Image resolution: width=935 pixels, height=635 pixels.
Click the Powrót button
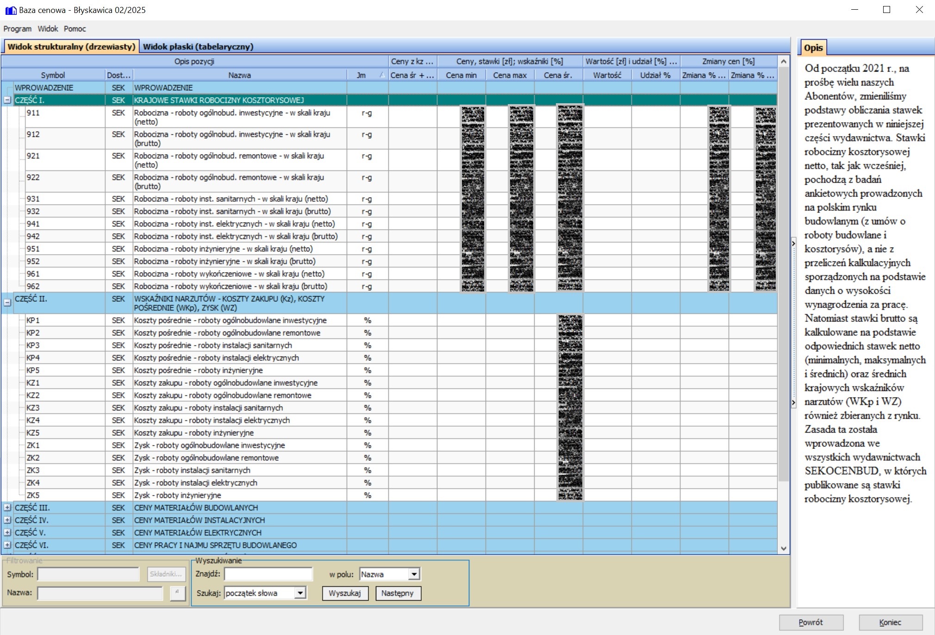pos(811,623)
